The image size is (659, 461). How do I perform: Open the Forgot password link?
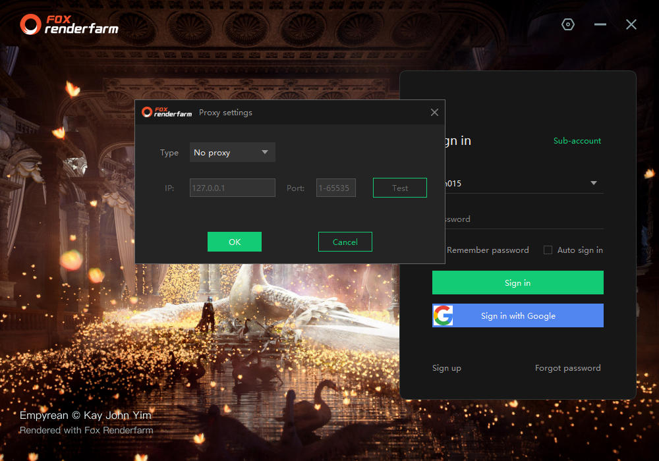coord(567,367)
